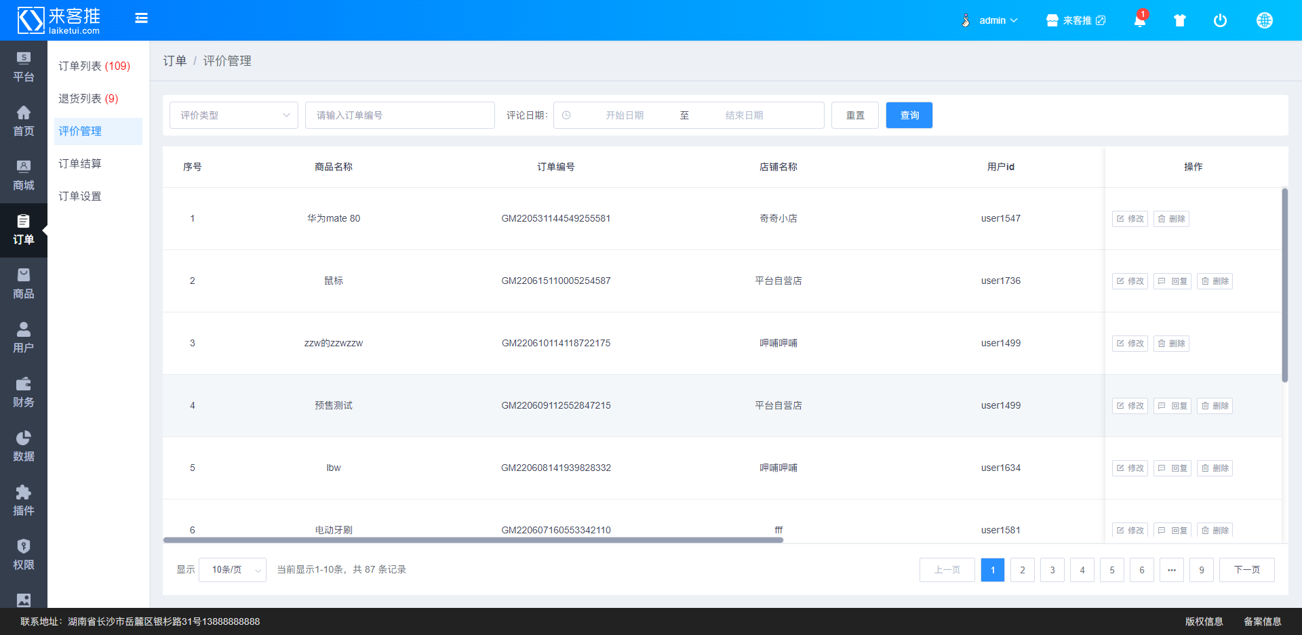
Task: Open 权限 section in the sidebar
Action: 24,556
